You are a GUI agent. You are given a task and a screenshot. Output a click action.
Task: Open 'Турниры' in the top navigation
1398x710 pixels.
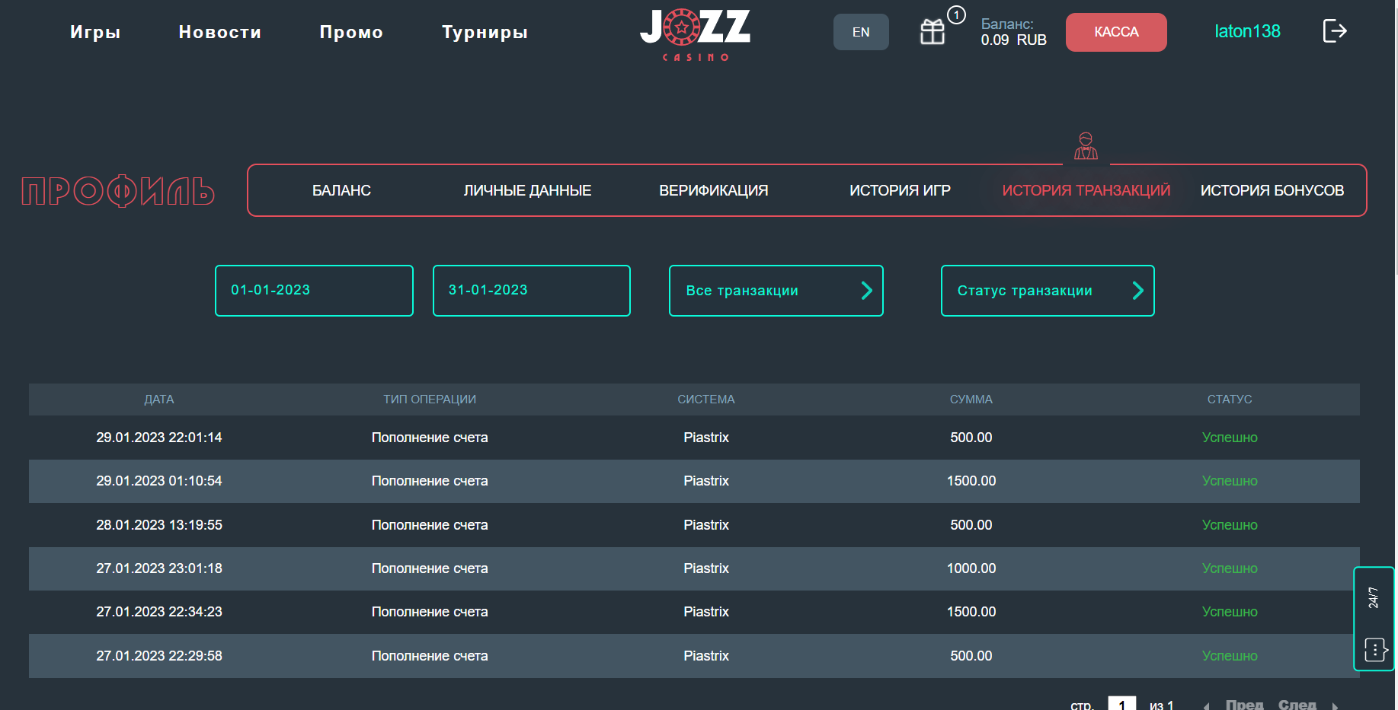tap(485, 32)
